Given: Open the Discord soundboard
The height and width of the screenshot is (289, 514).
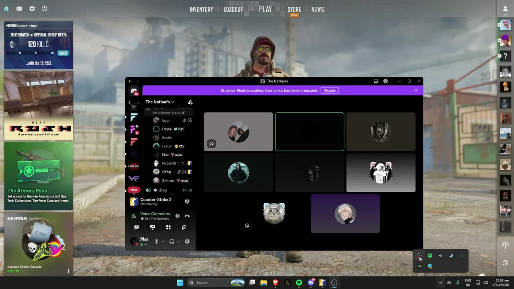Looking at the screenshot, I should point(184,227).
